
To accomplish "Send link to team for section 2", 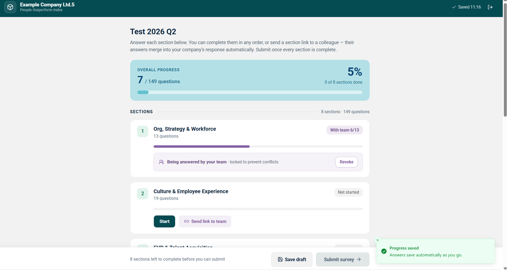I will pyautogui.click(x=205, y=222).
